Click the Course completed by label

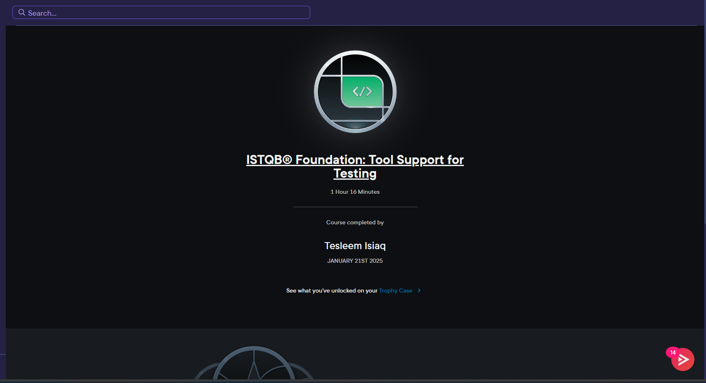pos(355,222)
